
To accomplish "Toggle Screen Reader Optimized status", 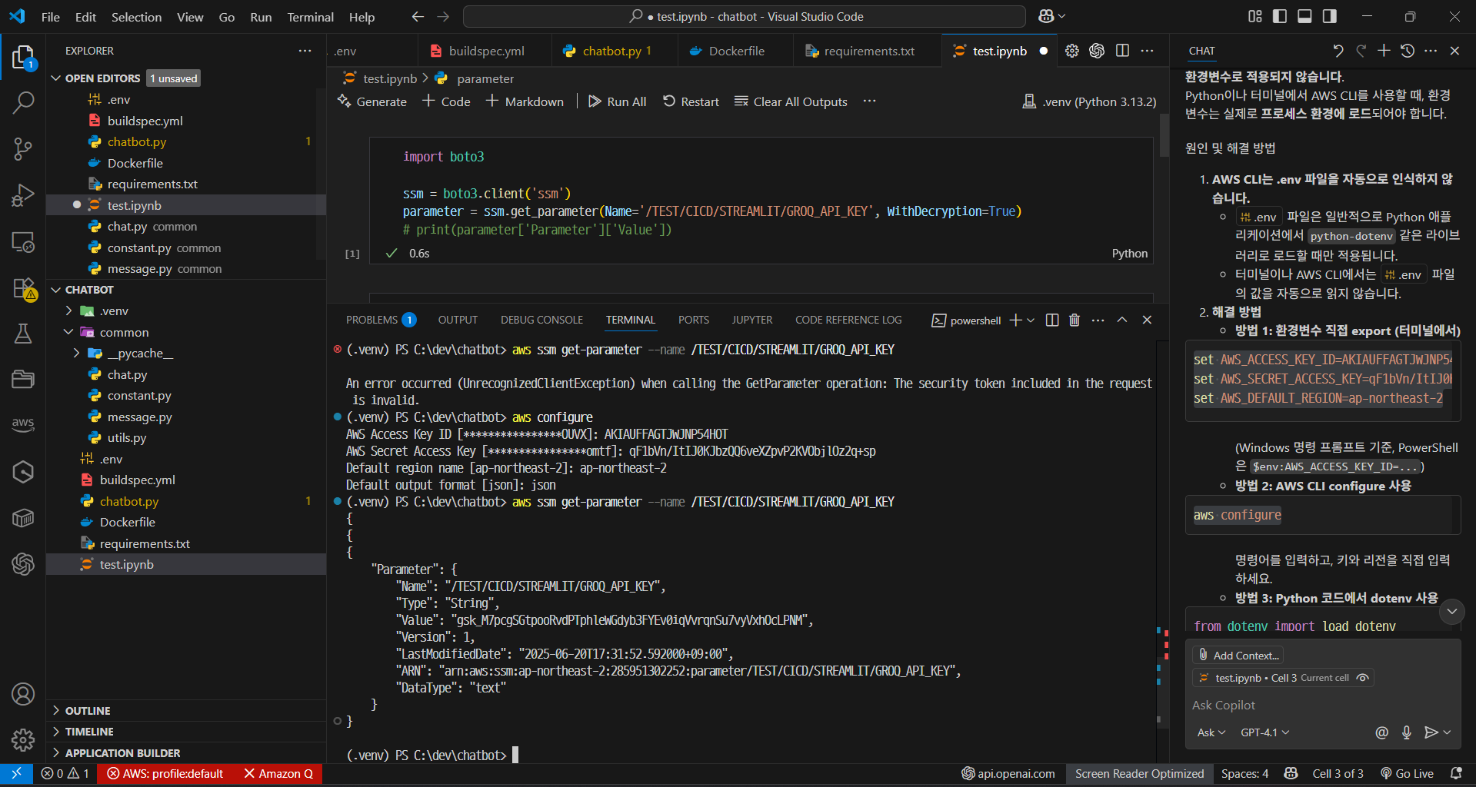I will click(x=1139, y=774).
